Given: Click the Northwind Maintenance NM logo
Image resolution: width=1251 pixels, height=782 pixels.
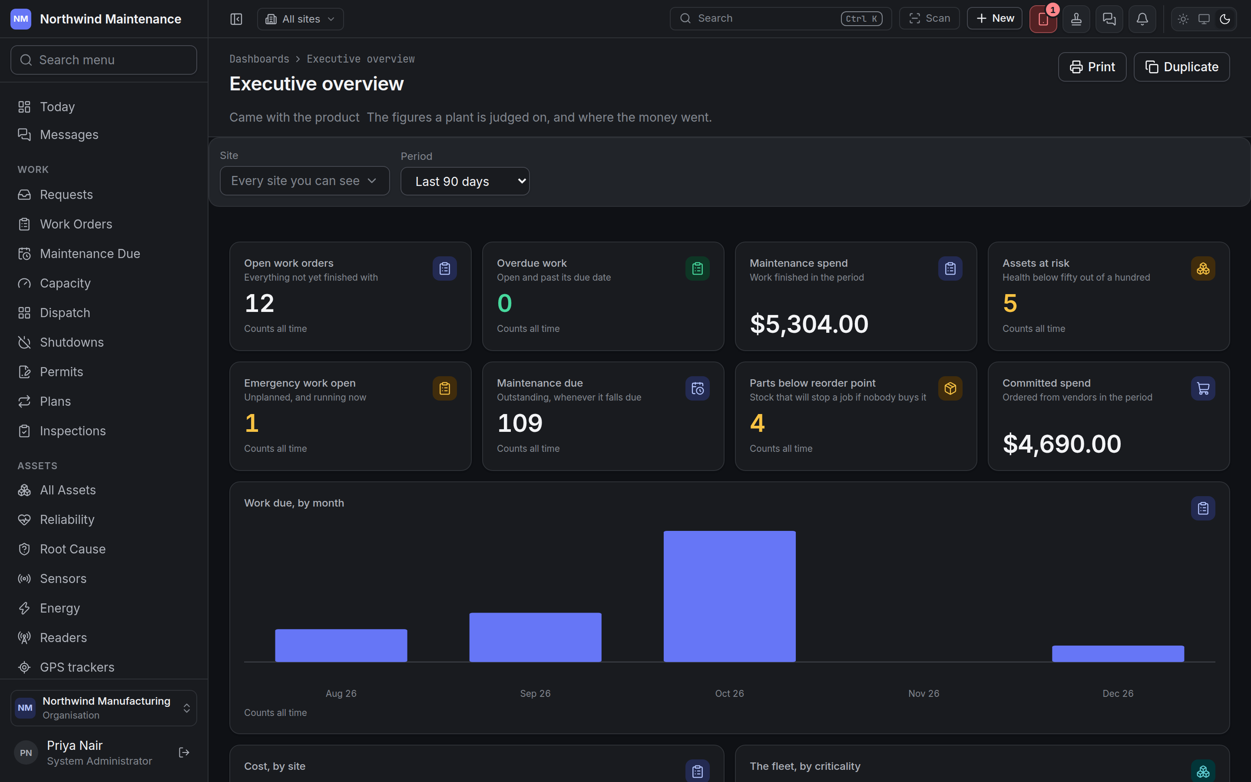Looking at the screenshot, I should [x=21, y=19].
